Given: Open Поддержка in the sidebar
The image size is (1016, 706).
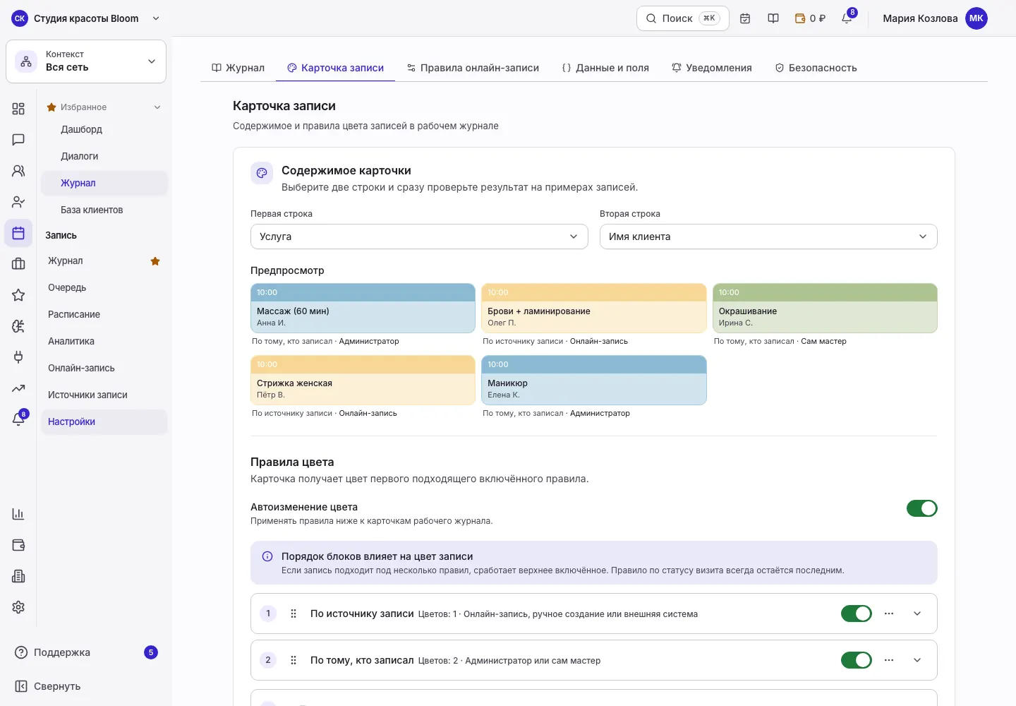Looking at the screenshot, I should 86,652.
